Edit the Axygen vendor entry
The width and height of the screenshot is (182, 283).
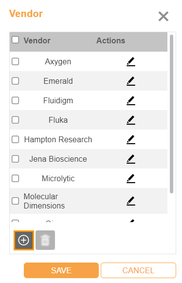coord(131,61)
